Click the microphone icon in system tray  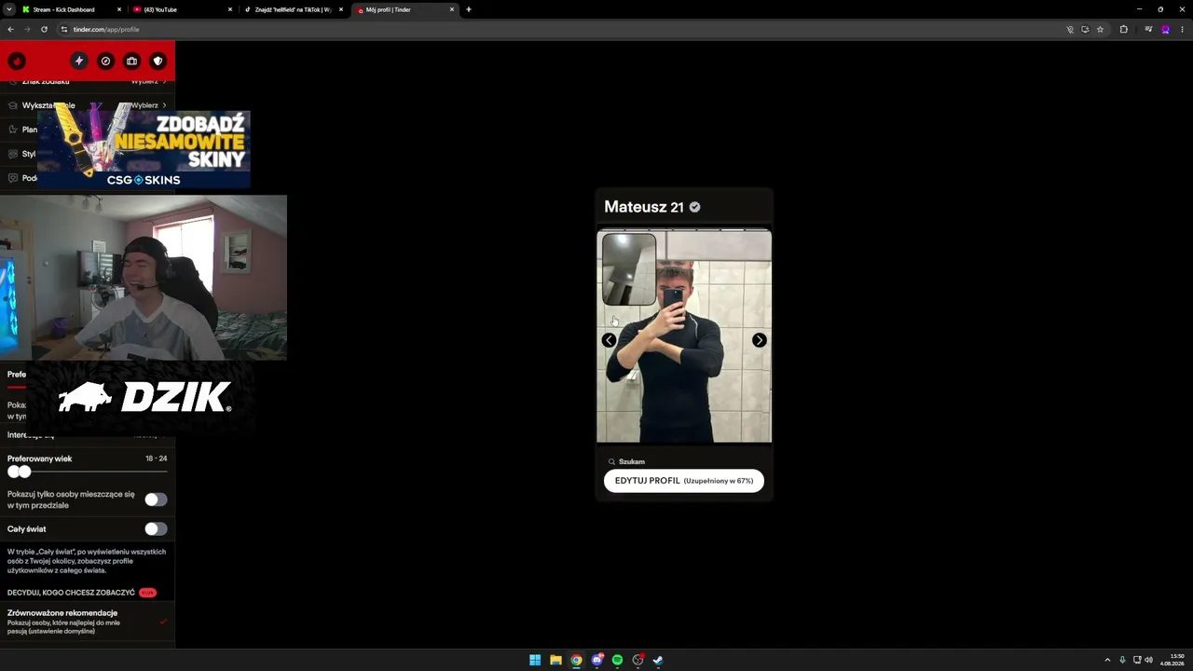pos(1122,660)
